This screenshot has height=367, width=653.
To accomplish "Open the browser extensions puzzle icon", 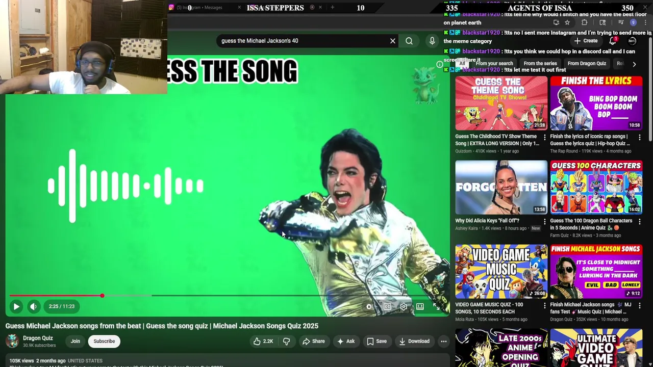I will click(584, 22).
